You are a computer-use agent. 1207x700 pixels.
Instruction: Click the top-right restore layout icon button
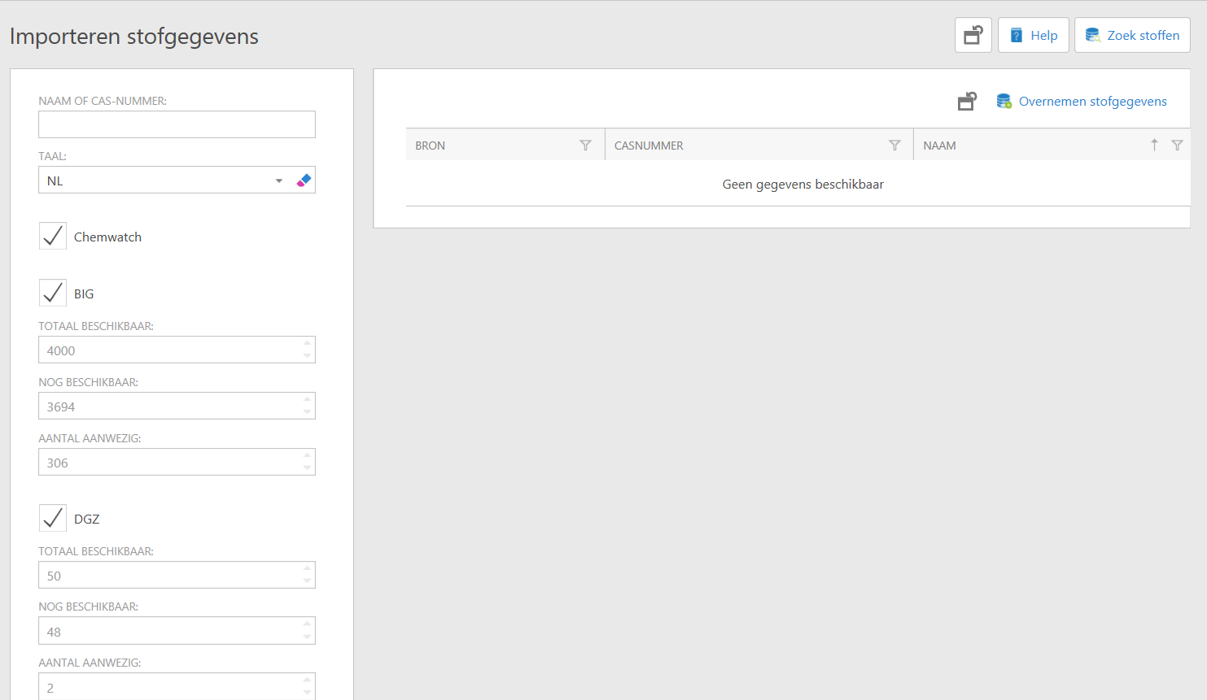[973, 35]
